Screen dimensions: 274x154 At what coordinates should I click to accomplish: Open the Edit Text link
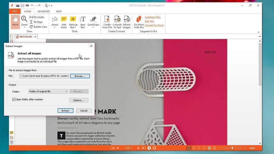tap(149, 21)
